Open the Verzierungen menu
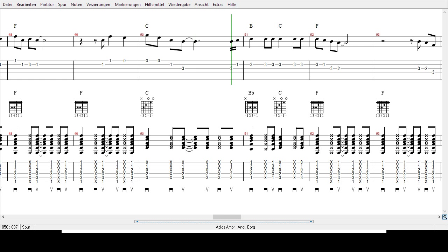Screen dimensions: 448x252 pos(98,5)
